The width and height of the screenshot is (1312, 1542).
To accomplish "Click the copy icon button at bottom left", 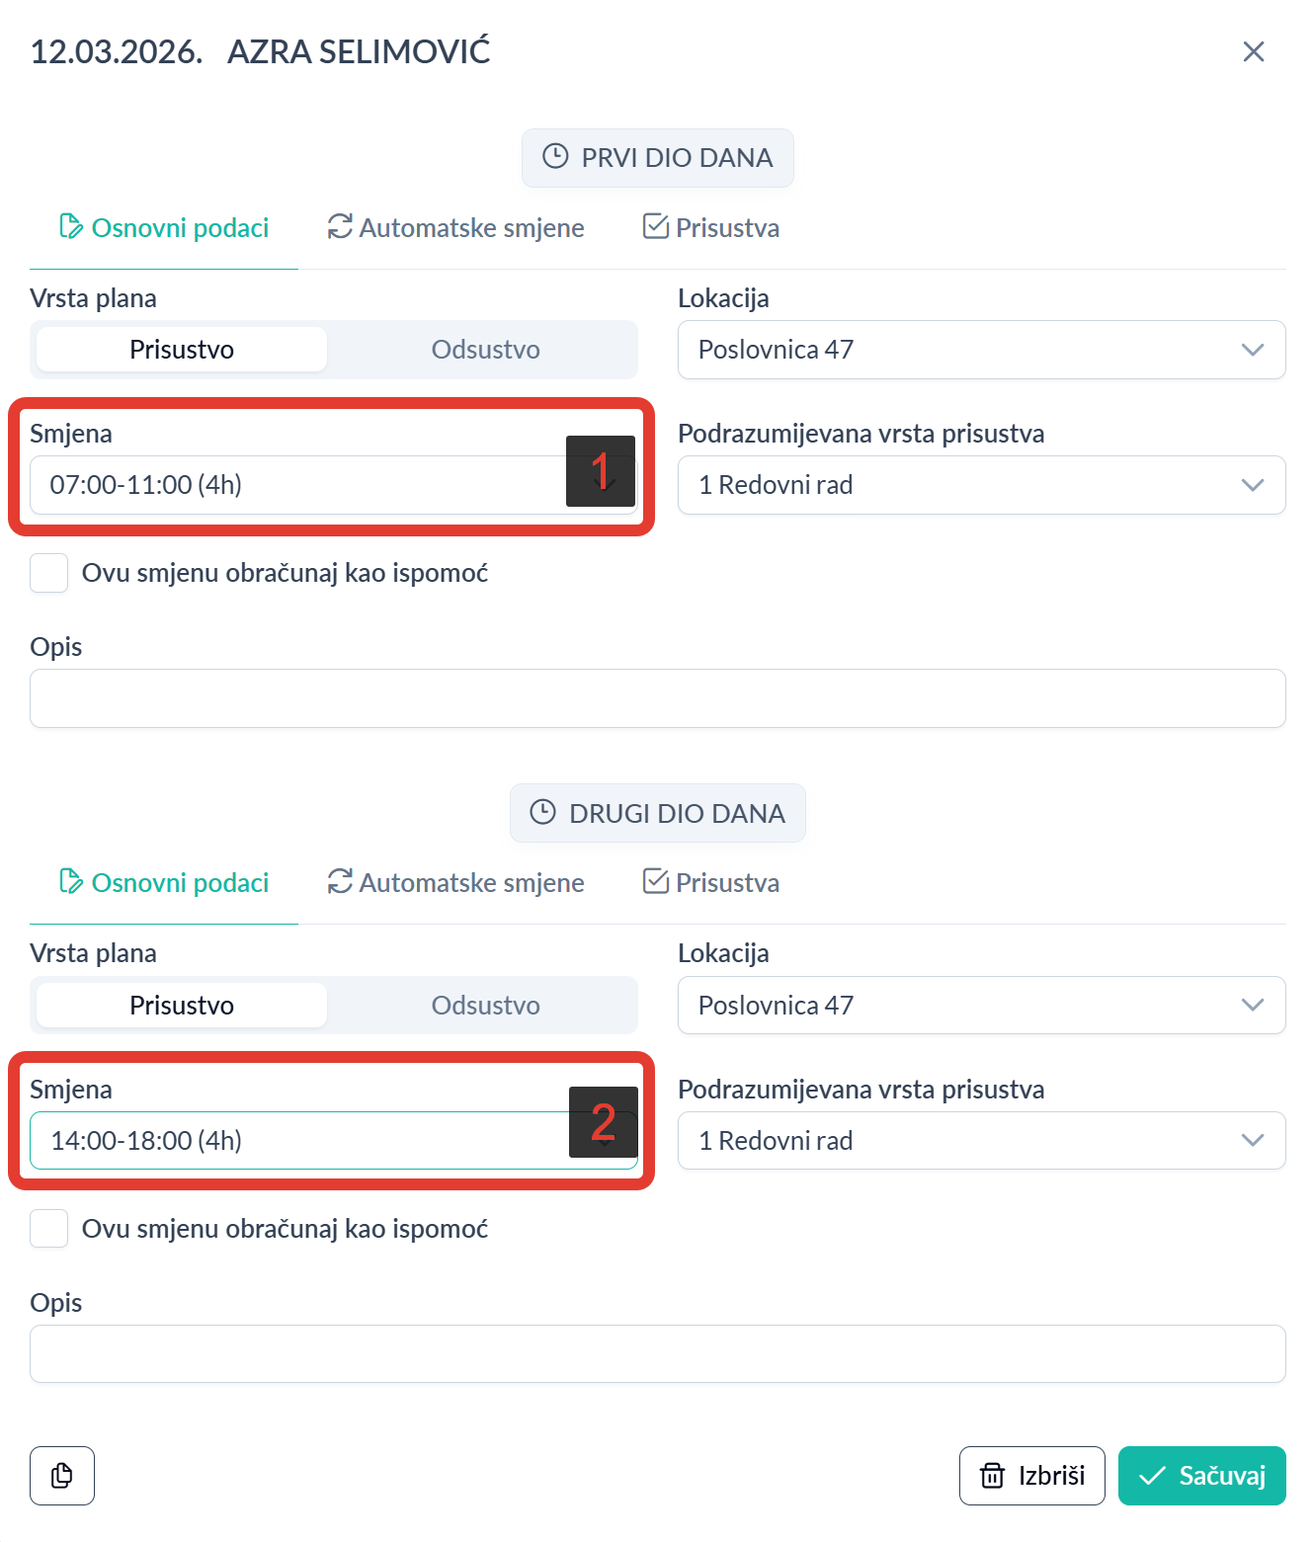I will tap(62, 1475).
